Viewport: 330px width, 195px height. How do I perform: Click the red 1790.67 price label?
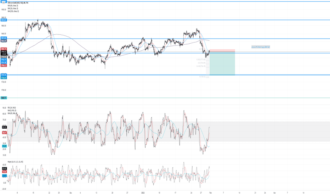[4, 66]
